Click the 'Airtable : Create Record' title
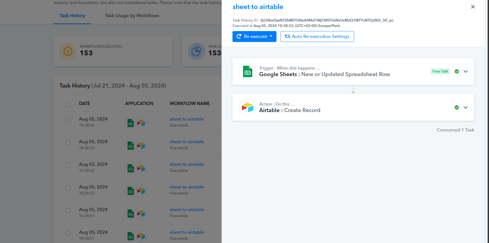Screen dimensions: 489x243 pos(290,110)
